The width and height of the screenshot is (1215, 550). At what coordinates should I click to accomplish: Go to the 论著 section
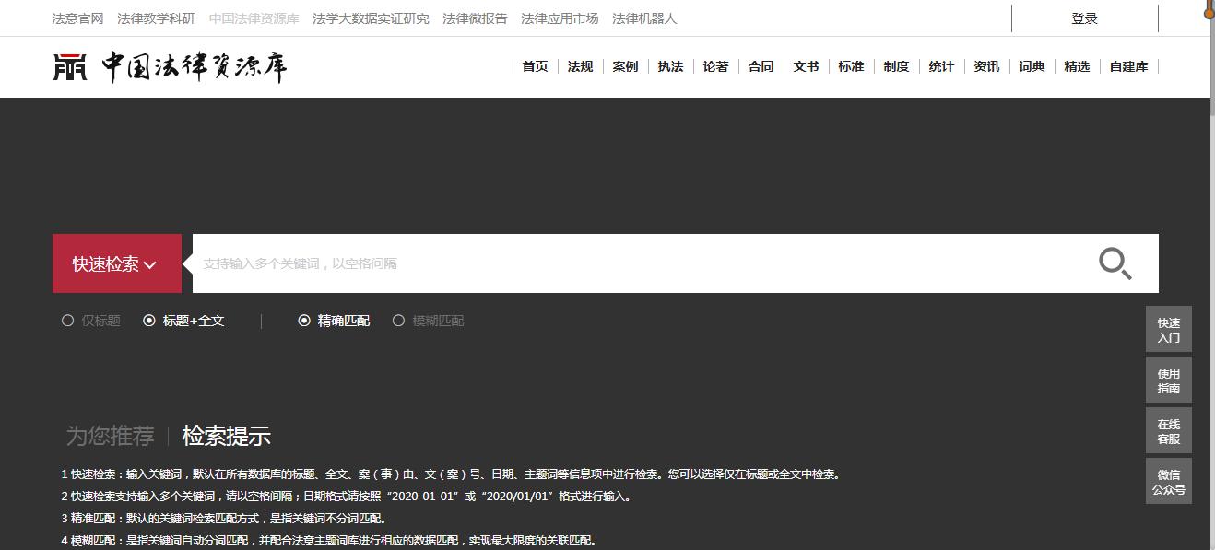[715, 66]
